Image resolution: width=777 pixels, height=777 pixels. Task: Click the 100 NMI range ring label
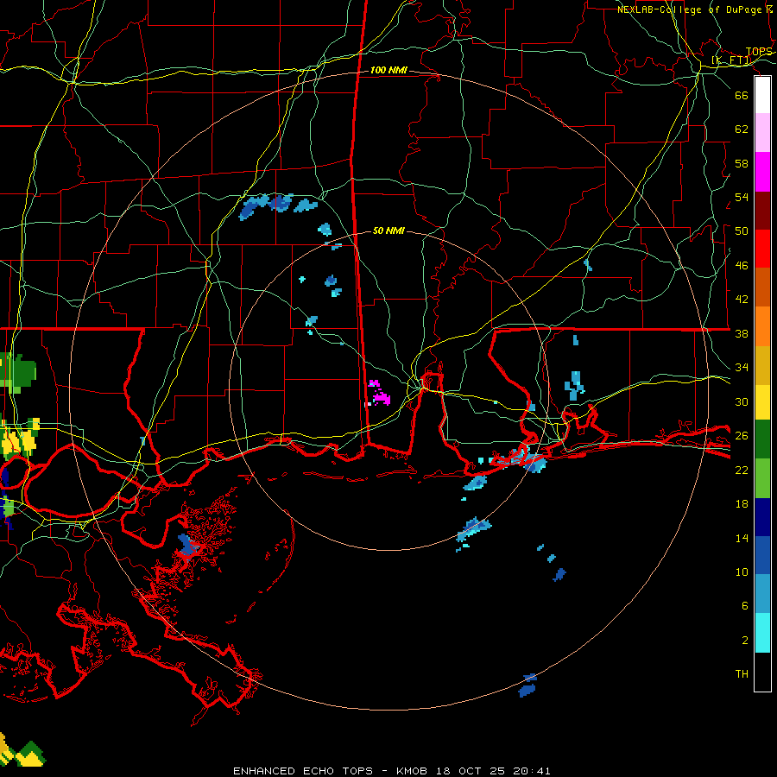pos(388,71)
